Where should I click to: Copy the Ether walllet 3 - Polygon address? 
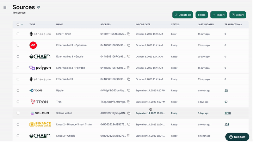click(x=129, y=68)
